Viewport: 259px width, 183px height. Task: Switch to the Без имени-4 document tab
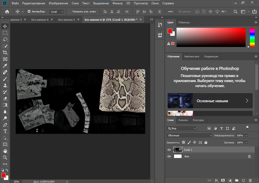[40, 20]
